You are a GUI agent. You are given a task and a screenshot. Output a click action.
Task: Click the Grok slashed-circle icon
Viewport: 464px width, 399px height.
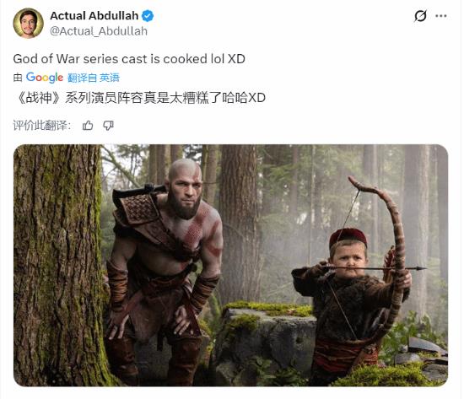[x=420, y=16]
